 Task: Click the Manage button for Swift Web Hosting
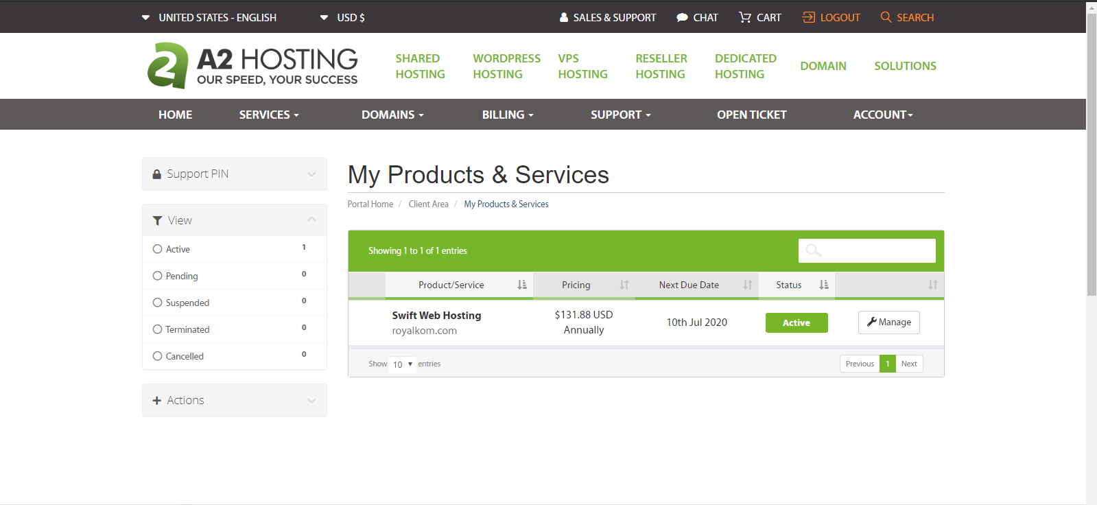coord(889,322)
